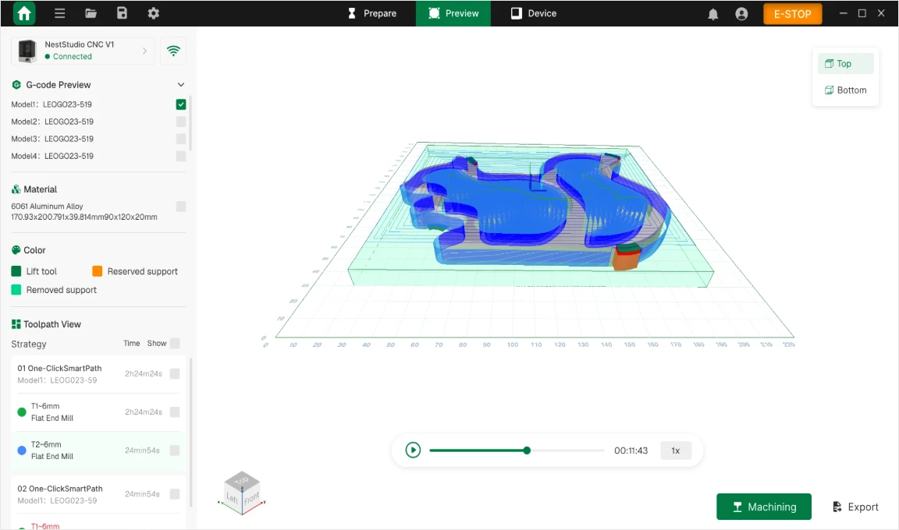
Task: Click the simulation progress slider handle
Action: [527, 450]
